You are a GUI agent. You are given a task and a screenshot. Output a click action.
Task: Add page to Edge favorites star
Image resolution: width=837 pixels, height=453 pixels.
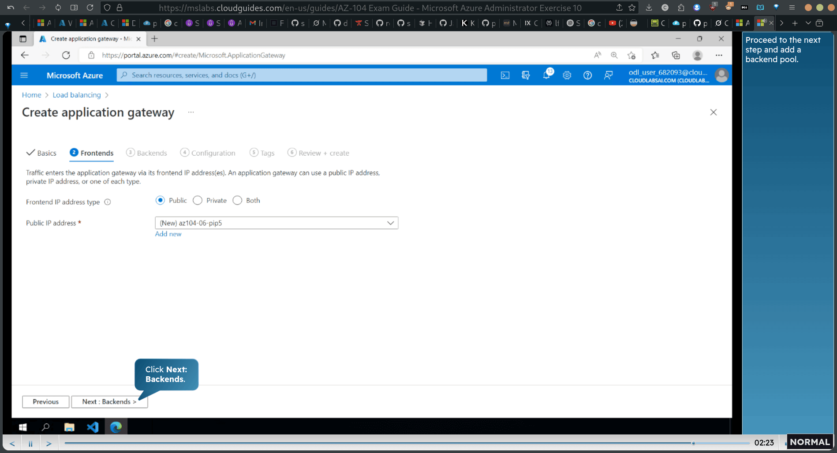tap(631, 55)
